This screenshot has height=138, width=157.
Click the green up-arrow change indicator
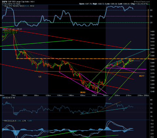click(x=149, y=4)
